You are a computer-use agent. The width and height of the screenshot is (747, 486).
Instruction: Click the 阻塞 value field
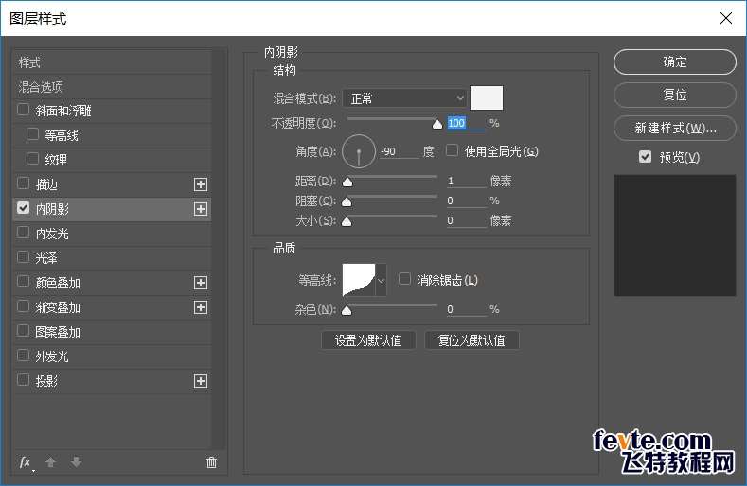click(x=466, y=200)
